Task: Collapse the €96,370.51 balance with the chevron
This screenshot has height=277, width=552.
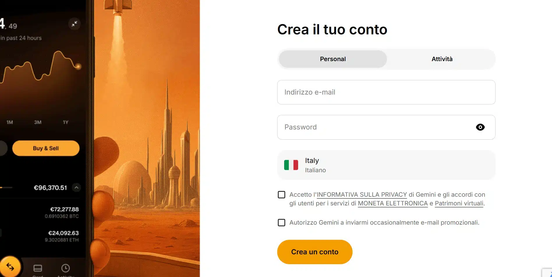Action: (76, 188)
